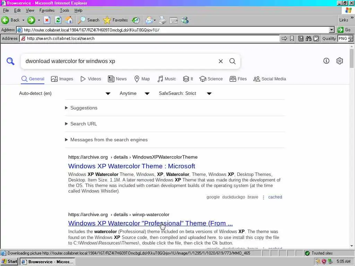Click the Start button
Image resolution: width=355 pixels, height=266 pixels.
click(9, 262)
